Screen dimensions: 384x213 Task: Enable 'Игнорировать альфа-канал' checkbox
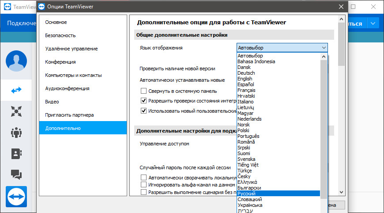click(x=143, y=184)
